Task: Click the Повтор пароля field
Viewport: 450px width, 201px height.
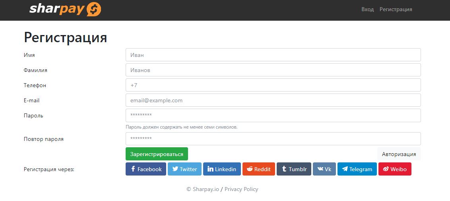Action: [x=273, y=139]
